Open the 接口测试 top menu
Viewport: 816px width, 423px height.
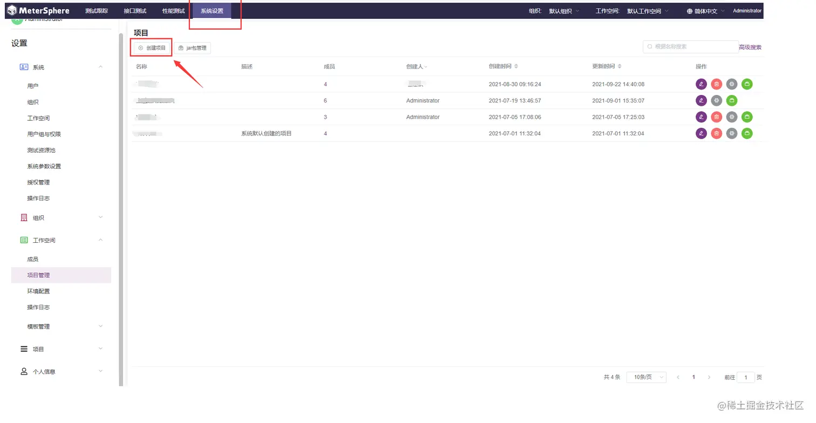click(135, 11)
